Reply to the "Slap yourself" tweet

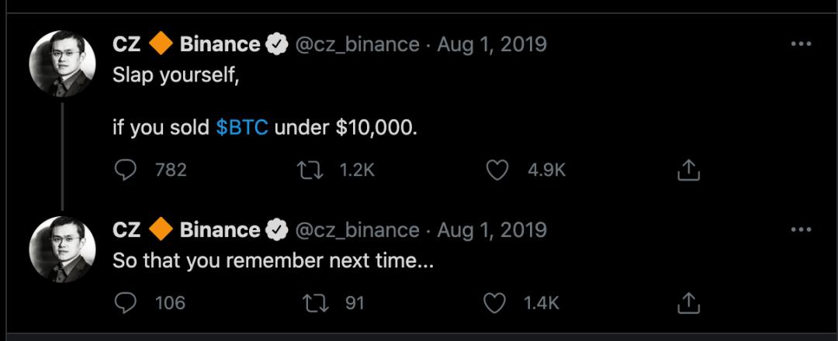click(x=125, y=170)
